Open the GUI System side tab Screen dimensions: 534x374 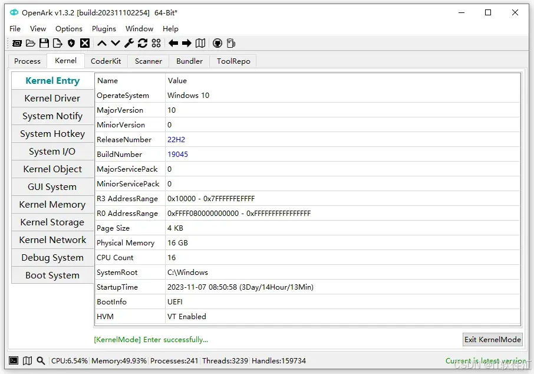coord(52,187)
